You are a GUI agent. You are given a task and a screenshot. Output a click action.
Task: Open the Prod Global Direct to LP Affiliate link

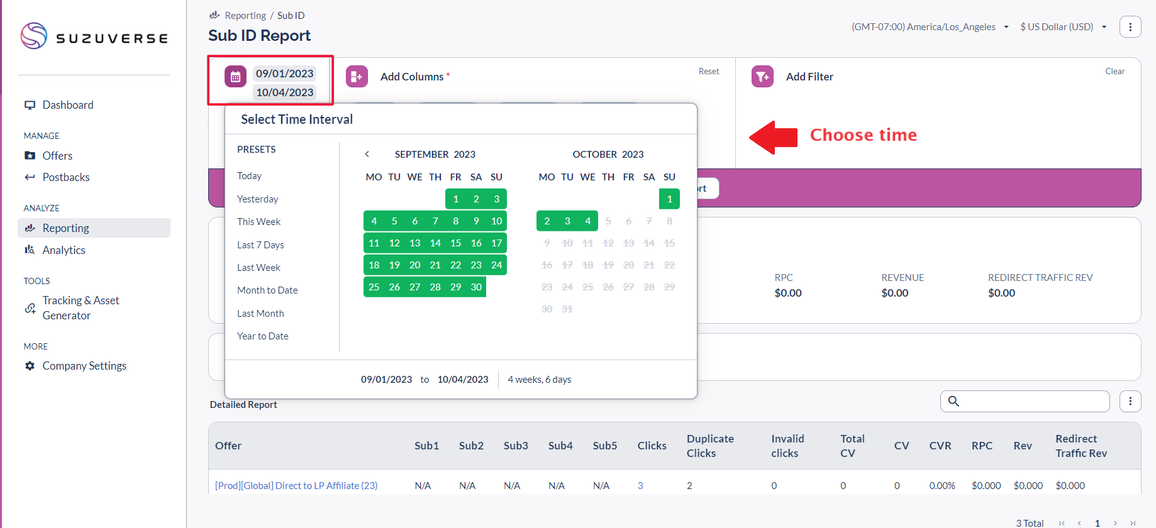pyautogui.click(x=296, y=485)
